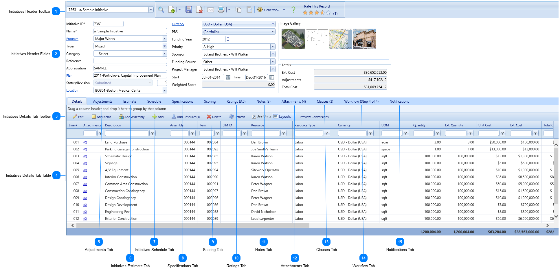
Task: Open the arrow next to Generate
Action: (284, 10)
